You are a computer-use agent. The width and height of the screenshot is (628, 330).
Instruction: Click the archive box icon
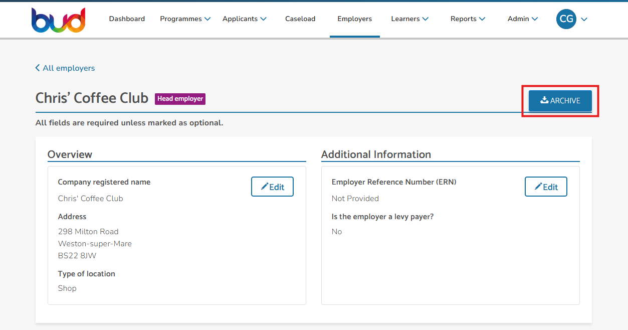click(x=544, y=100)
